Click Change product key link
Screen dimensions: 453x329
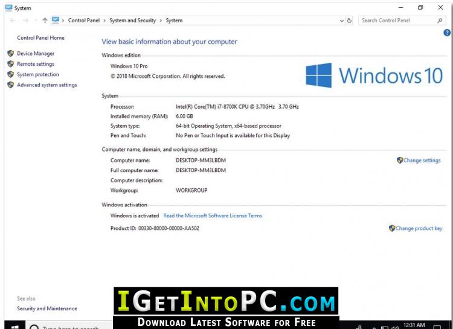[419, 228]
